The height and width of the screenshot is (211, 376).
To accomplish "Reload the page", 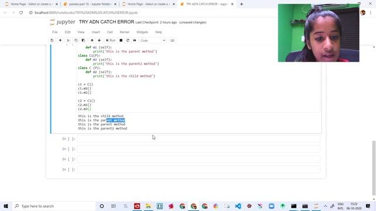I will (x=21, y=13).
